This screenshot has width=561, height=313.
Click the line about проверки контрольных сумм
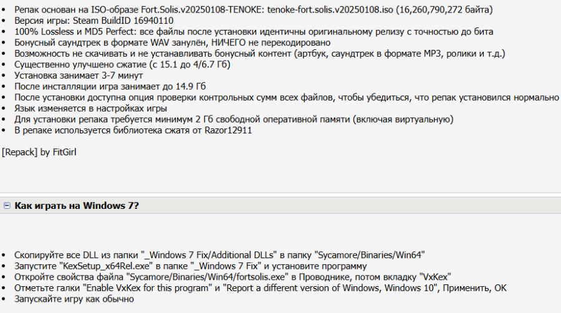(x=287, y=98)
